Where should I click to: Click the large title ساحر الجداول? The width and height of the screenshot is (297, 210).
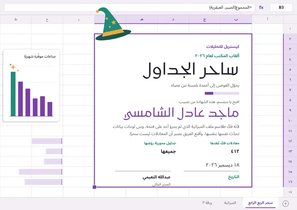click(x=191, y=70)
